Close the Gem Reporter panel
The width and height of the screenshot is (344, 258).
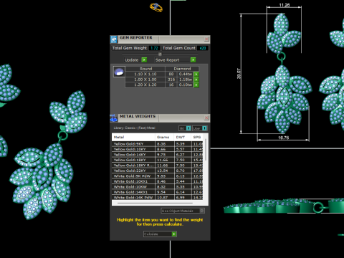tap(206, 39)
